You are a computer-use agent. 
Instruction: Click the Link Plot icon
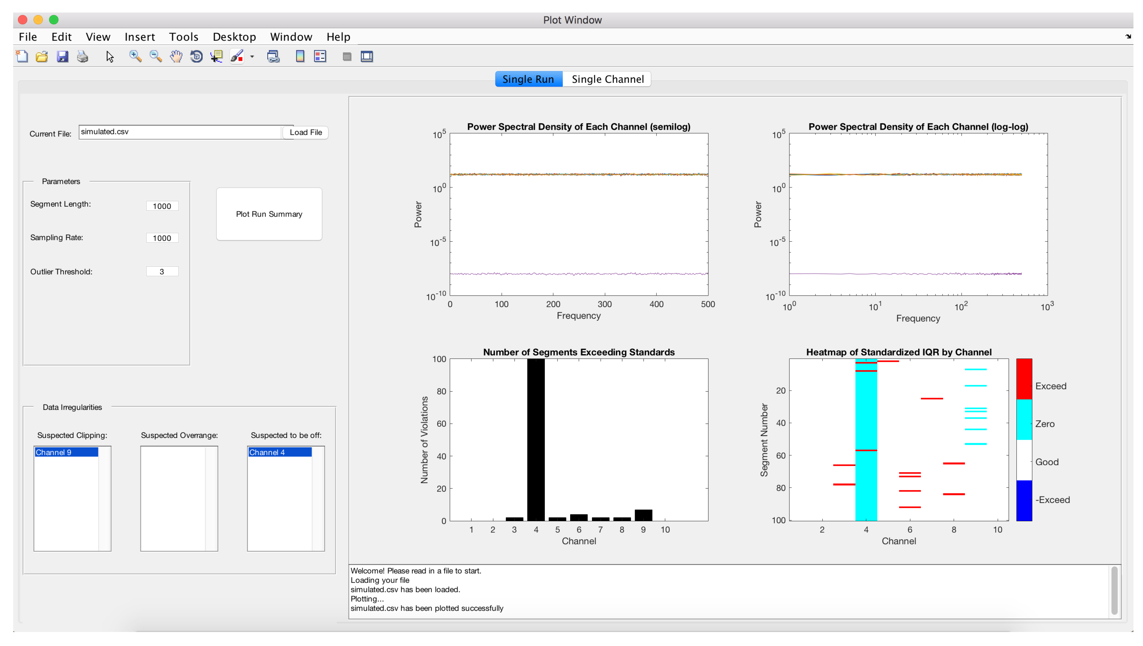[273, 56]
